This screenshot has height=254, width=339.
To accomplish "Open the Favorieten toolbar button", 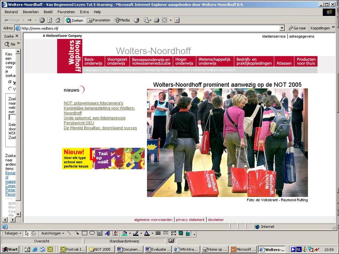I will tap(99, 20).
